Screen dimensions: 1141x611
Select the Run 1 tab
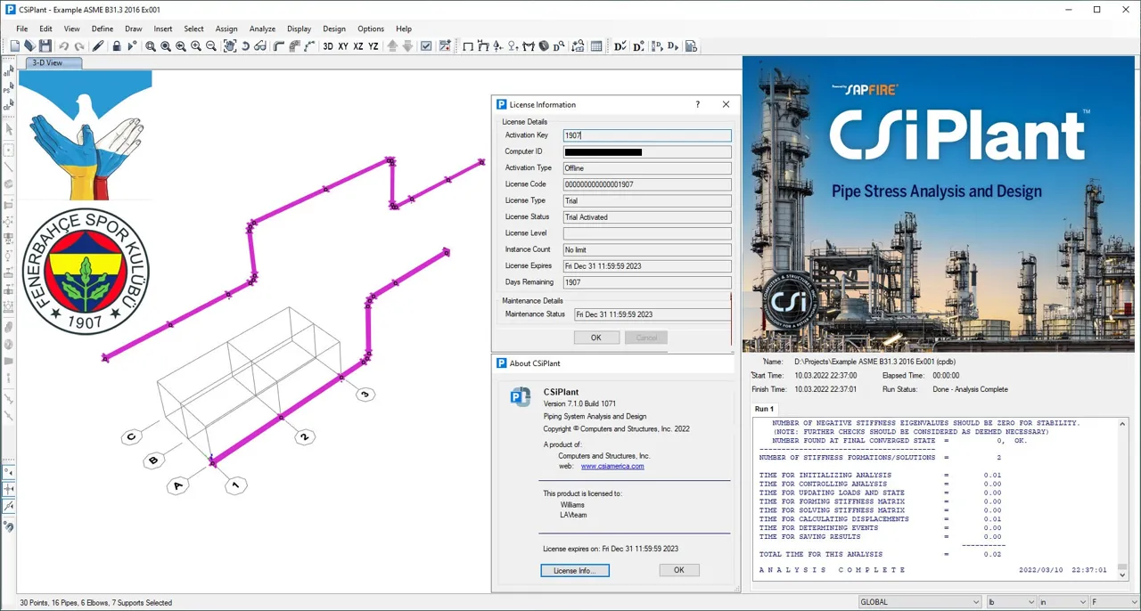764,409
